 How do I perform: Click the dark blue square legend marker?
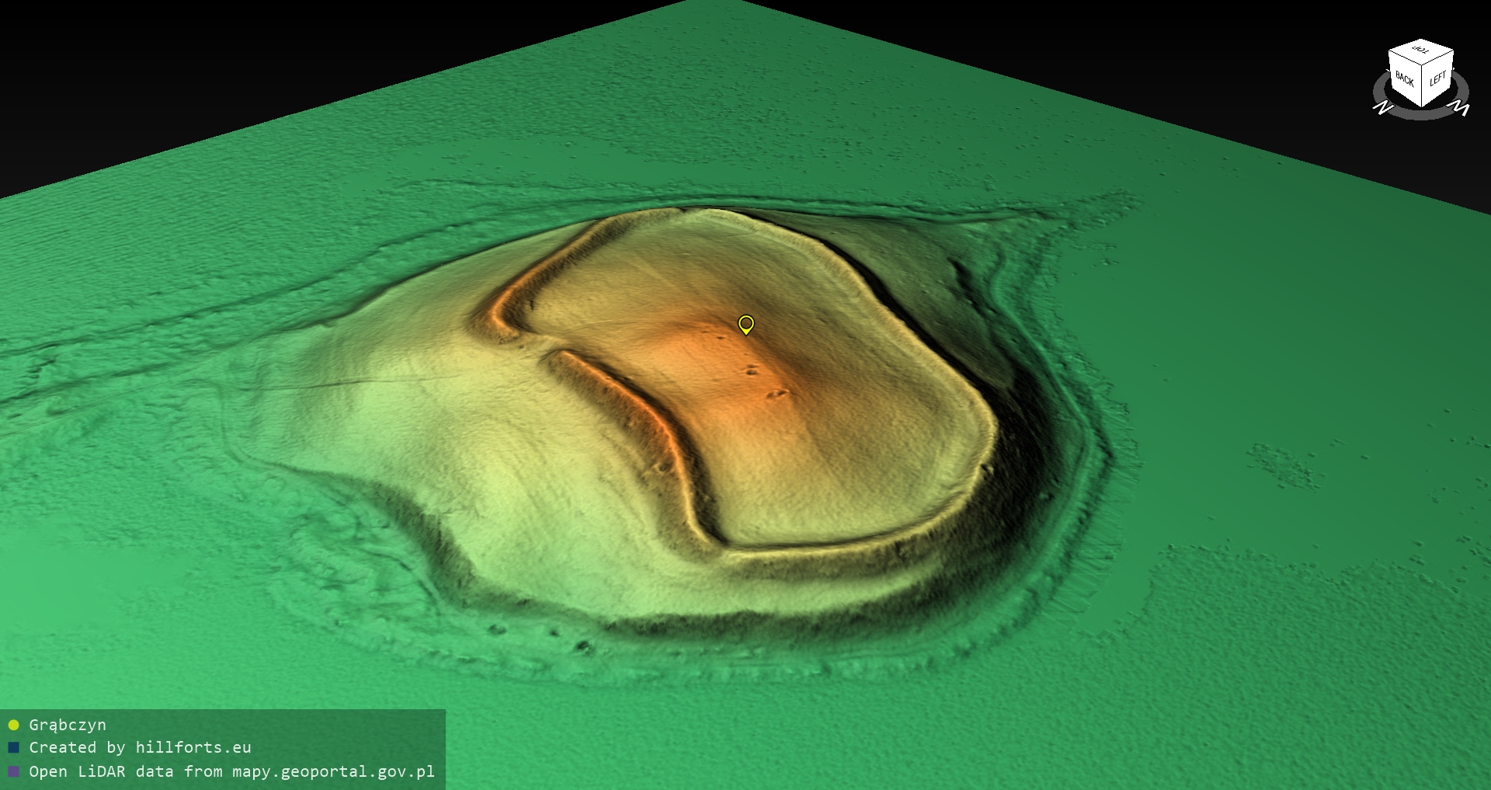(13, 748)
